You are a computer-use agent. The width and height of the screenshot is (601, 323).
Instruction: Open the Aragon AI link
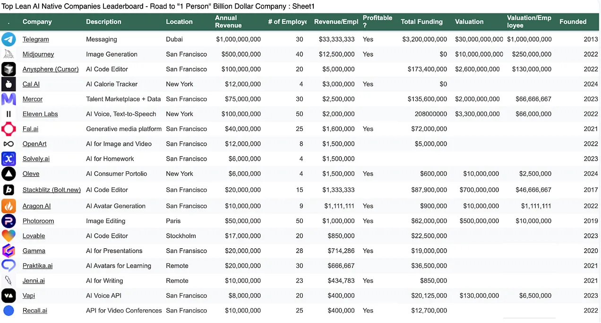36,206
